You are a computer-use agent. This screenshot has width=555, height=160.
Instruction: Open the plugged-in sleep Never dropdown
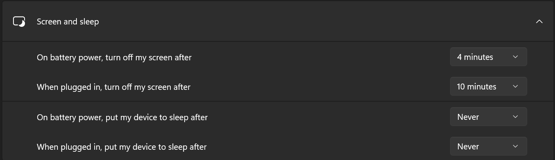tap(488, 146)
